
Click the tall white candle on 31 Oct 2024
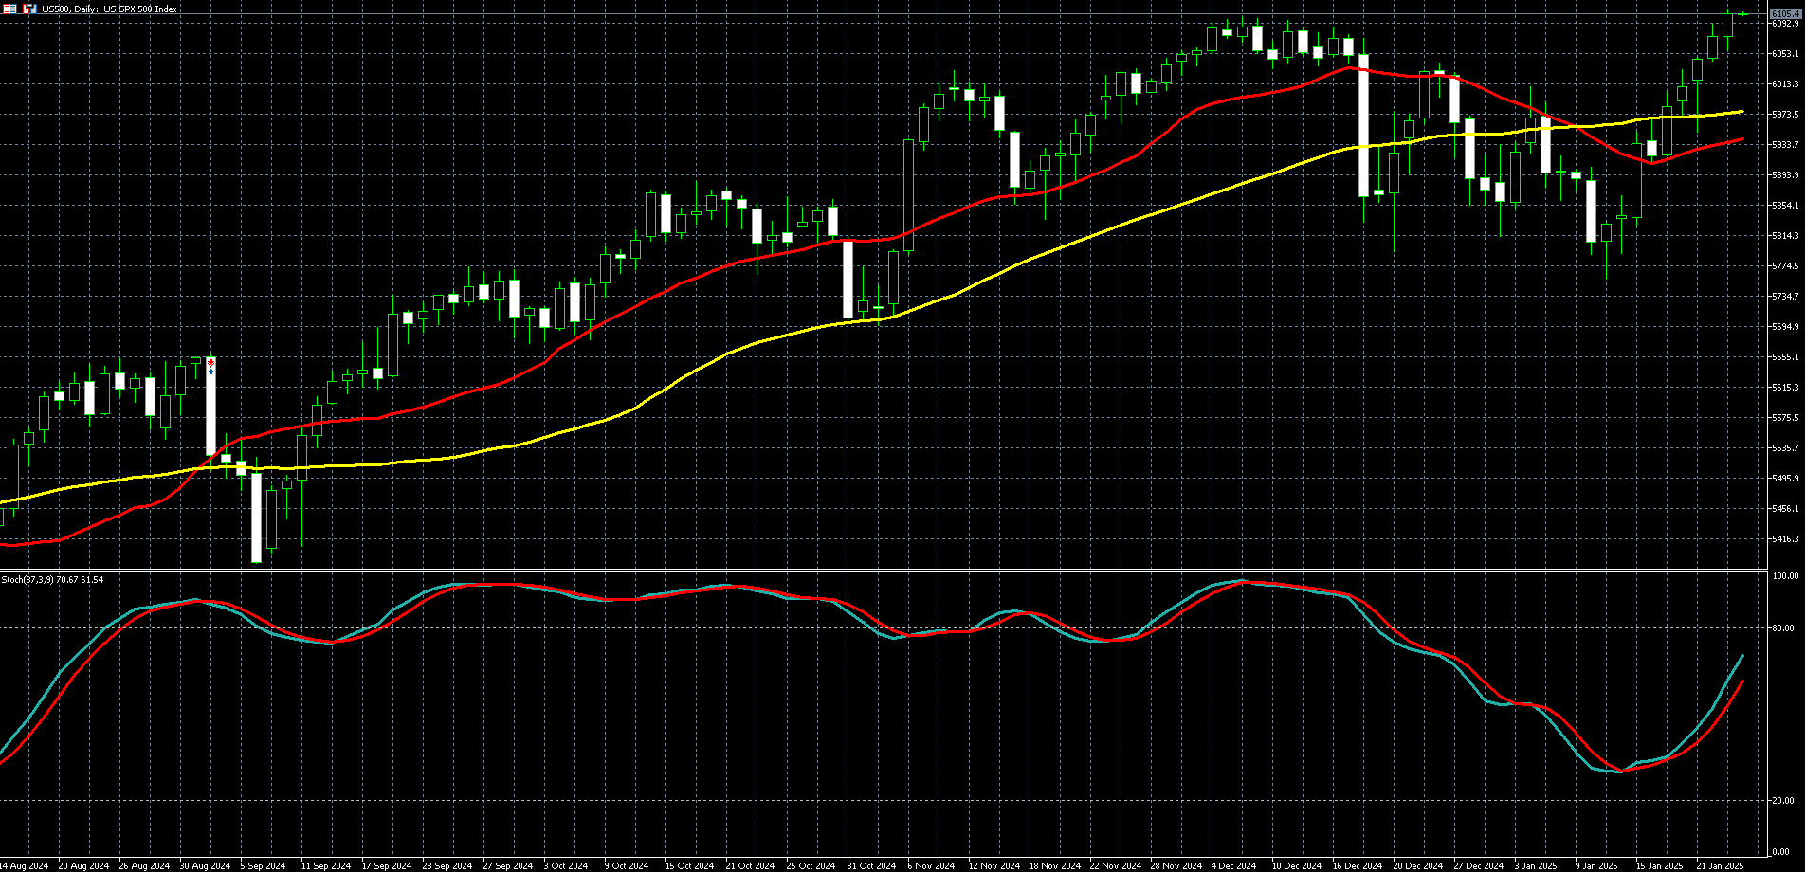848,279
